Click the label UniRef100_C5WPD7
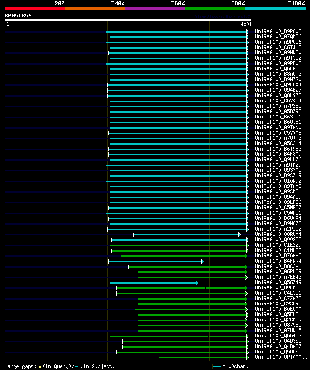Viewport: 310px width, 370px height. point(278,207)
